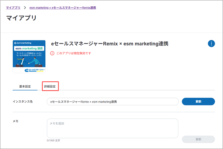Go to マイアプリ via breadcrumb link
The image size is (223, 149).
tap(13, 7)
